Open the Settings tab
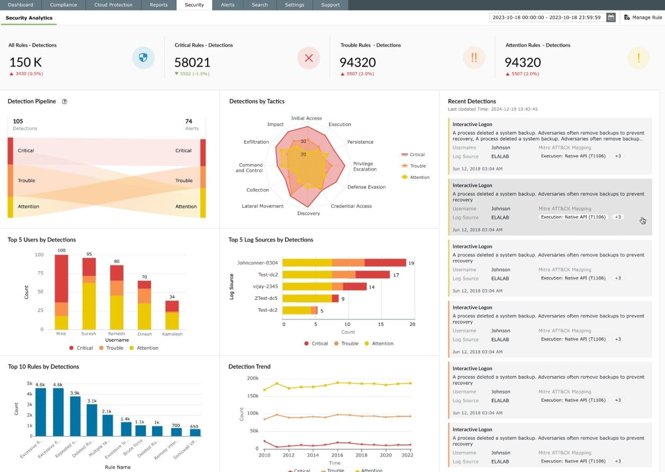Screen dimensions: 665x472 [x=295, y=5]
